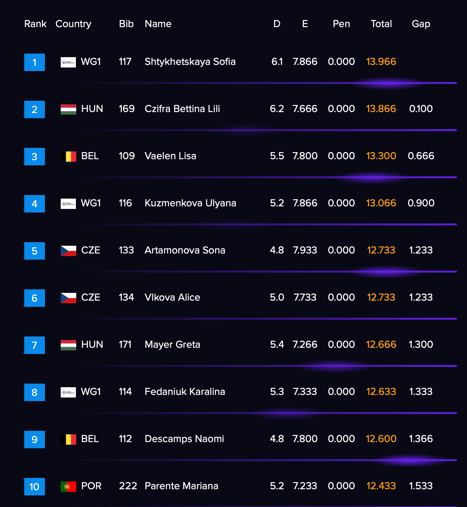Click the Czech flag beside Artamonova Sona
The width and height of the screenshot is (467, 507).
pos(68,251)
